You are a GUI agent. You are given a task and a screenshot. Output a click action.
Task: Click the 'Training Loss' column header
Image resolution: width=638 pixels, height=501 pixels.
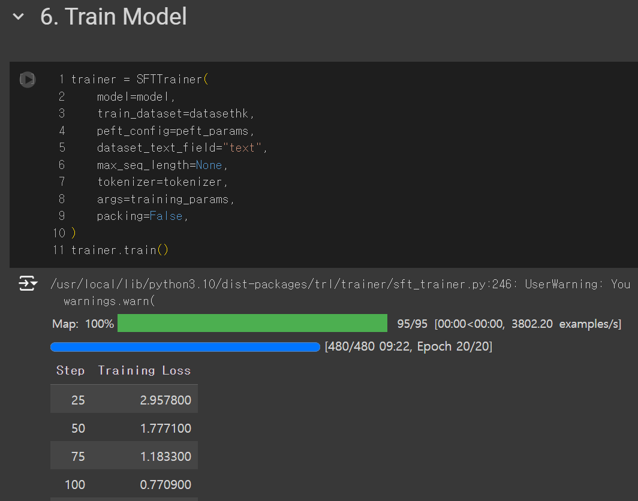(144, 370)
